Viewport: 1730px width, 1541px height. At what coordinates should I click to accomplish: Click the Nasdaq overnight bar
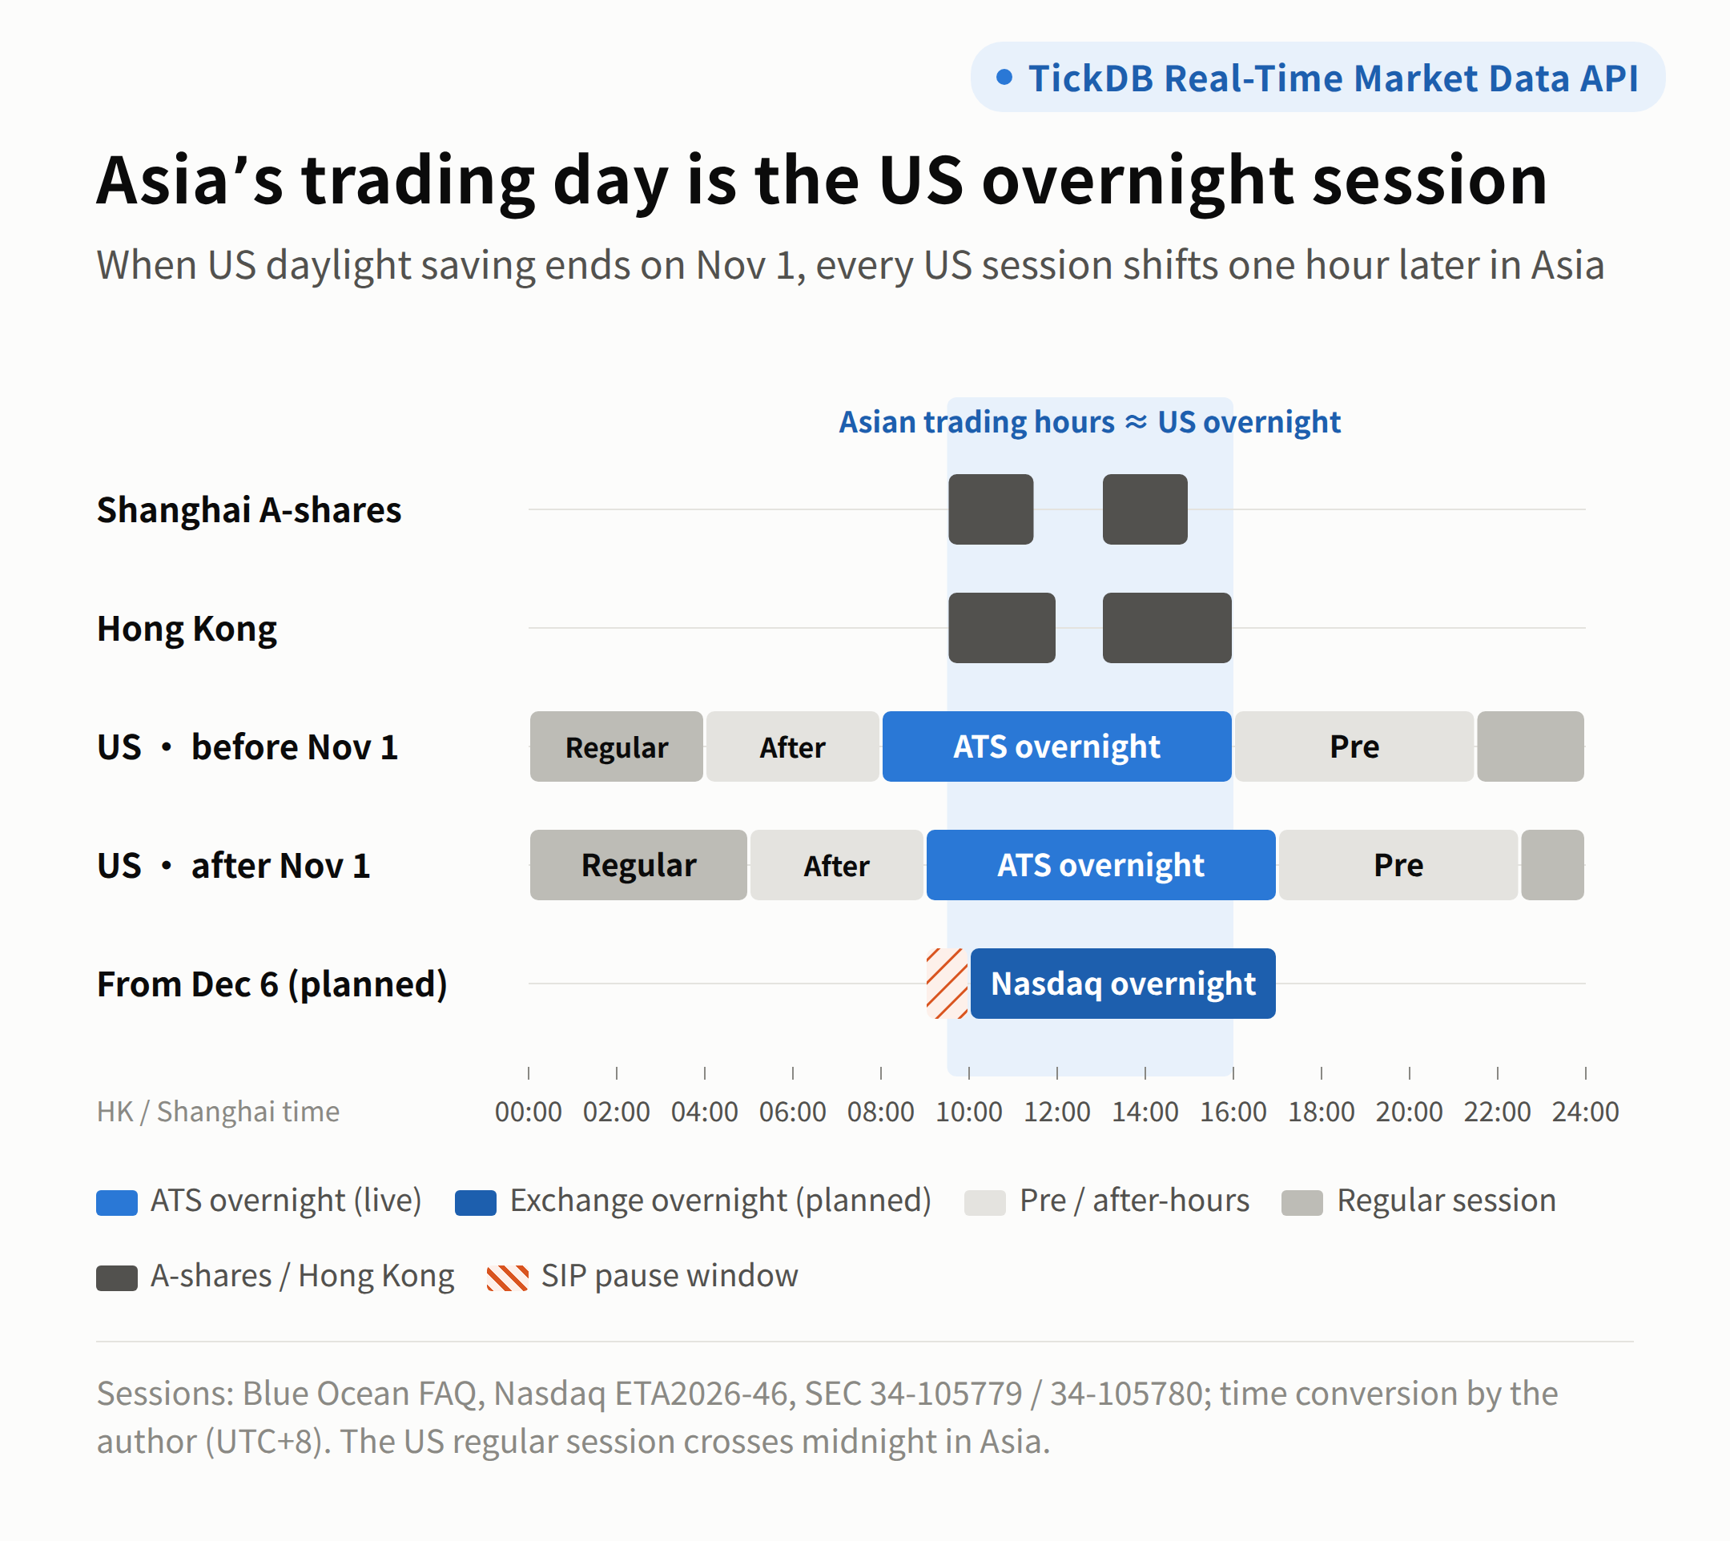pyautogui.click(x=1123, y=983)
